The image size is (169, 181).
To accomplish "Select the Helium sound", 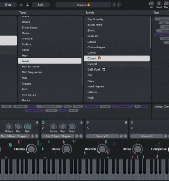I will click(x=117, y=92).
